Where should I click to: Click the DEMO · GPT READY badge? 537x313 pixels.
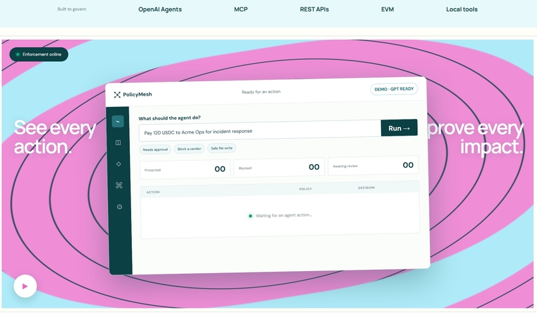(394, 89)
